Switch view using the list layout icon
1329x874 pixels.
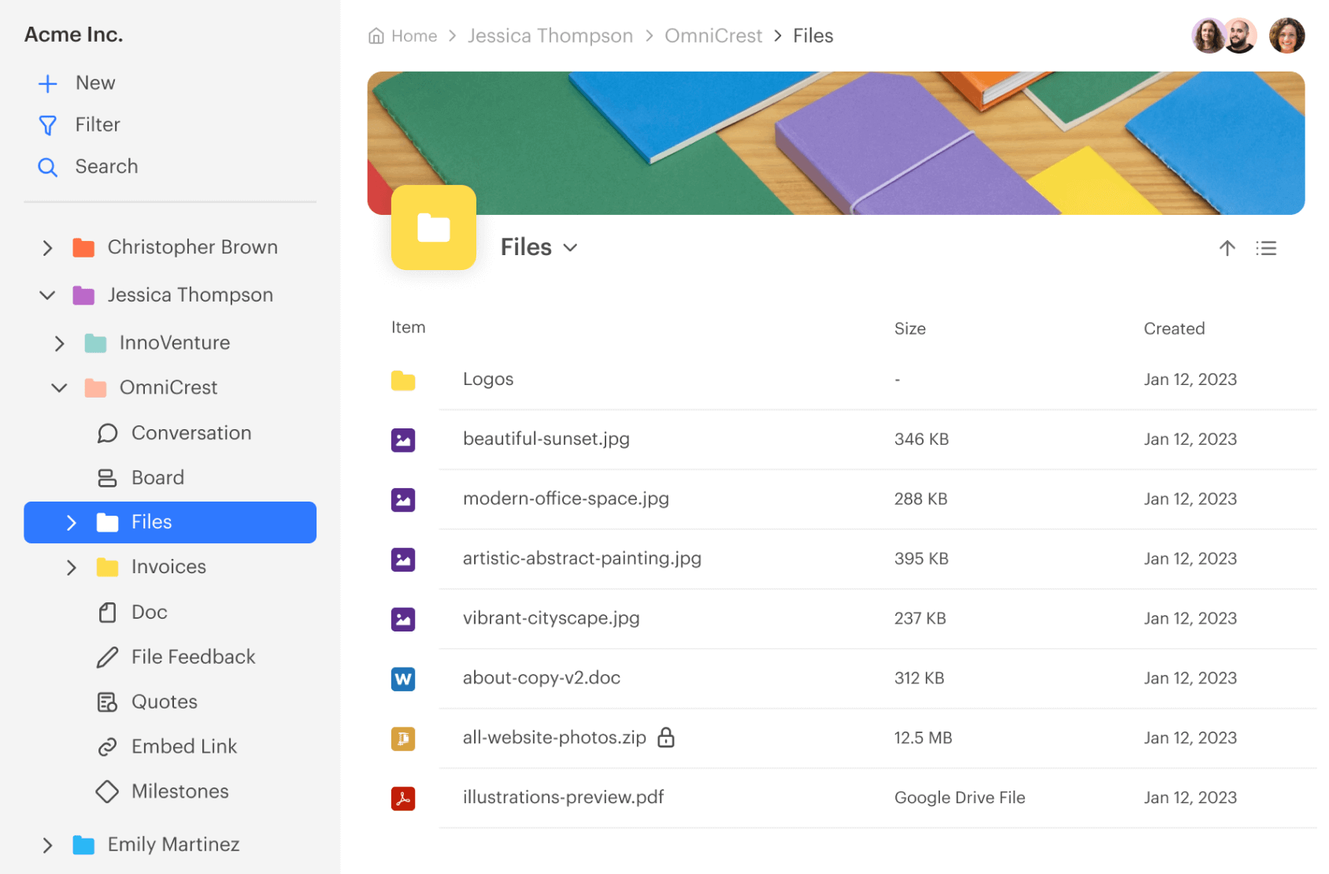(1265, 248)
